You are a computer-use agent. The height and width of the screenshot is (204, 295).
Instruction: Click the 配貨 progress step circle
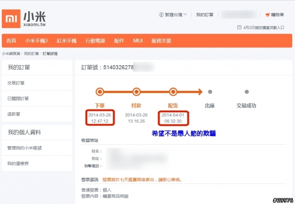point(173,92)
